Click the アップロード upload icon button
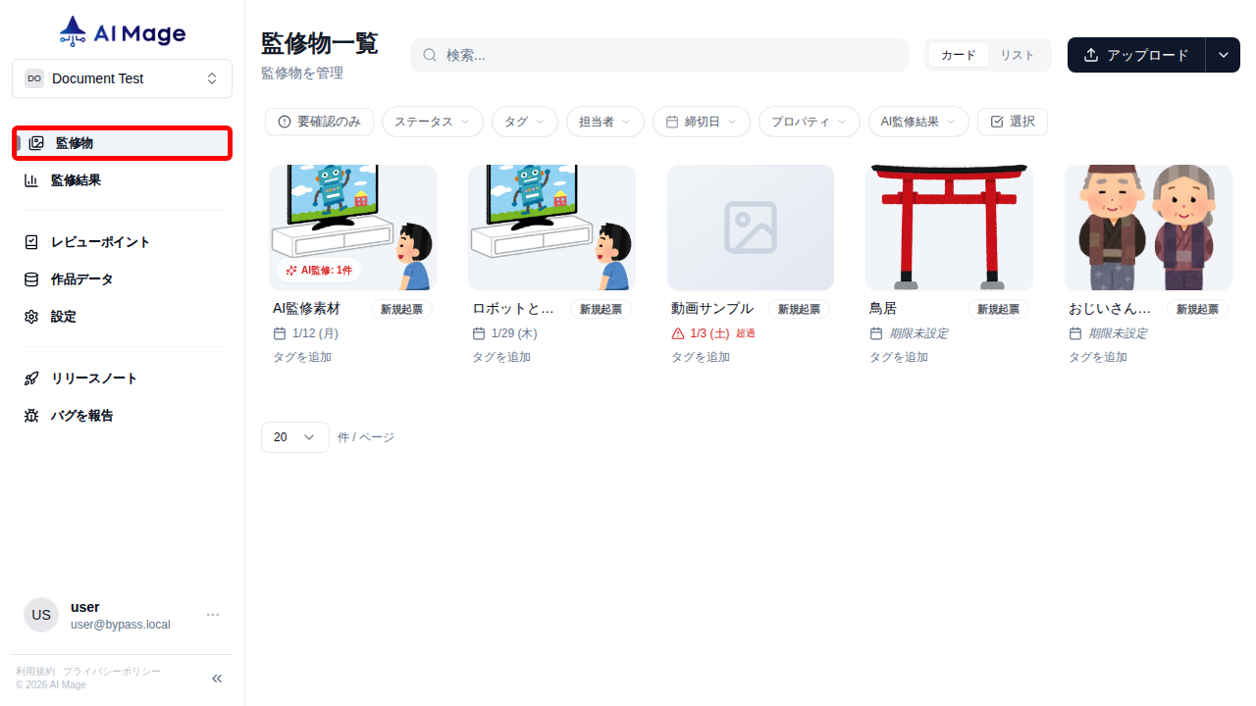Image resolution: width=1256 pixels, height=706 pixels. (1091, 55)
